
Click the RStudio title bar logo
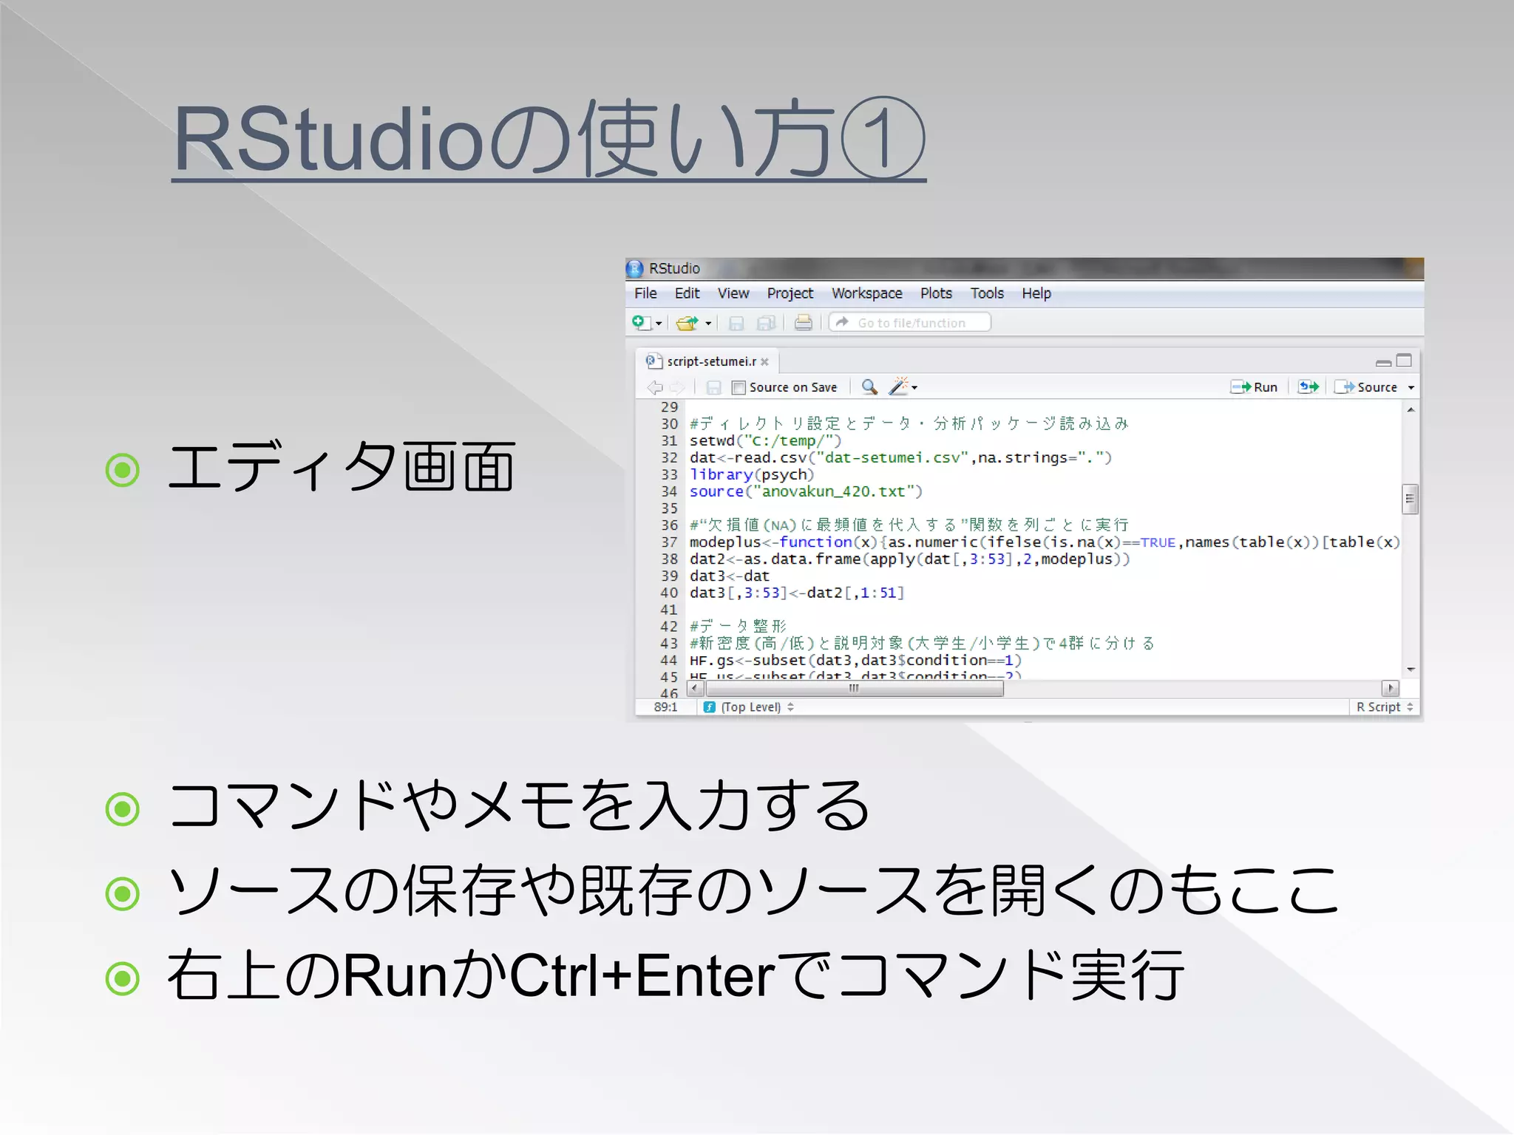click(x=635, y=268)
